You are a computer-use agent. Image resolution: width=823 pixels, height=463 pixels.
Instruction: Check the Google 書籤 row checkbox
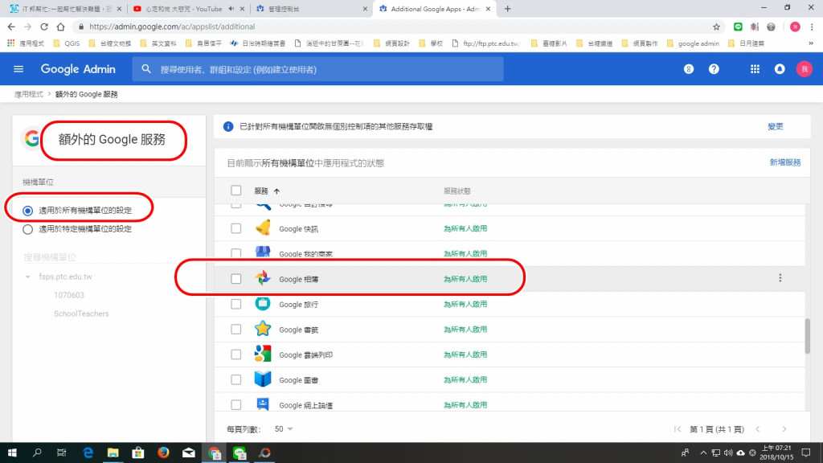click(x=236, y=329)
